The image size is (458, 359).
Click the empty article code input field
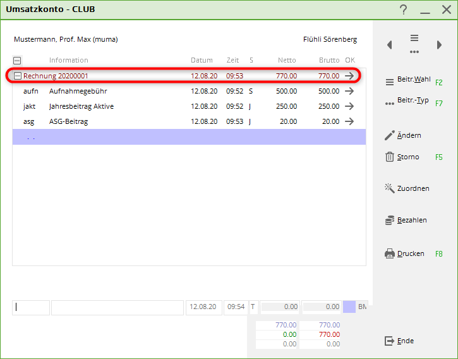(x=31, y=307)
